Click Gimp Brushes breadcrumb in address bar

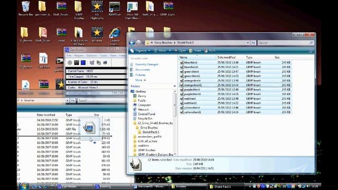[163, 43]
